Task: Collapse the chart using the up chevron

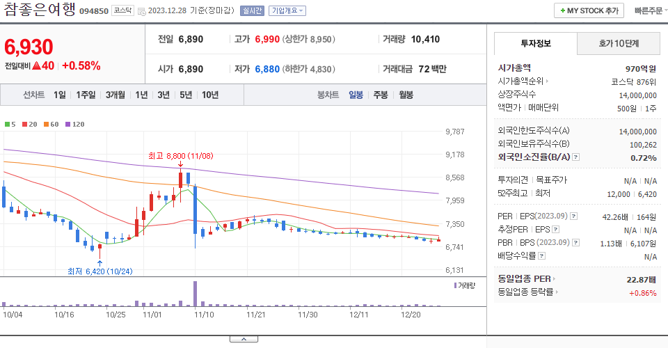Action: coord(244,339)
